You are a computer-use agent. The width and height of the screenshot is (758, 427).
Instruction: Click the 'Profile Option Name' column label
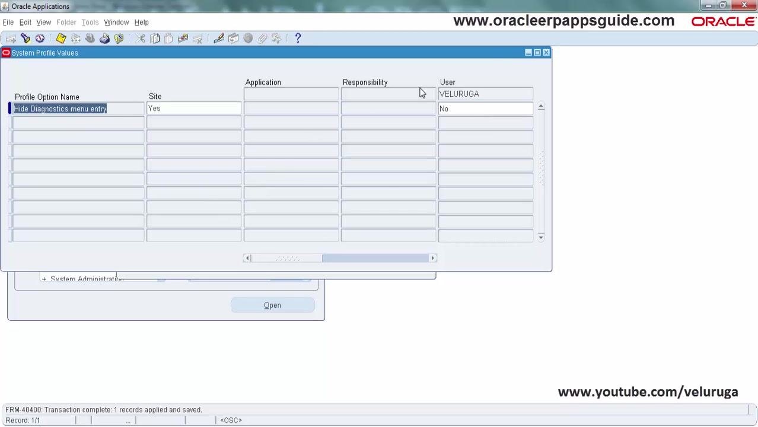(47, 97)
